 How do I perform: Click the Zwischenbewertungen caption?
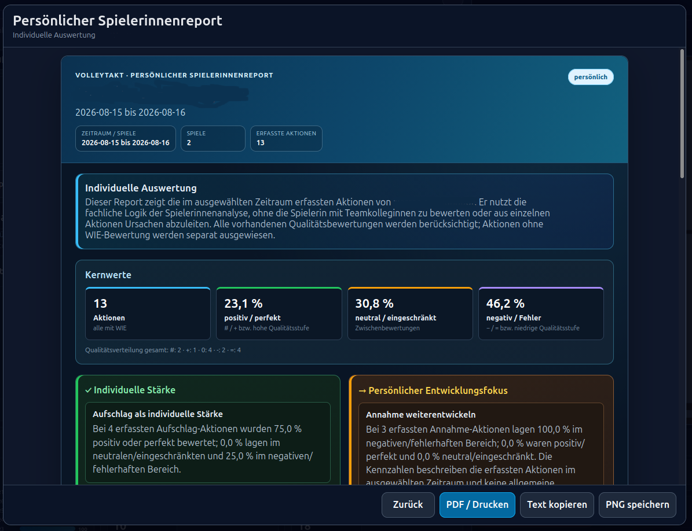click(x=387, y=328)
